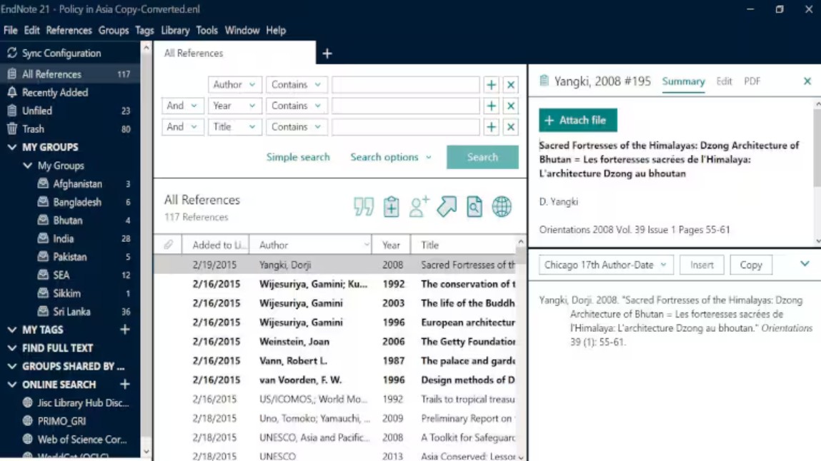
Task: Collapse the MY GROUPS section
Action: [12, 148]
